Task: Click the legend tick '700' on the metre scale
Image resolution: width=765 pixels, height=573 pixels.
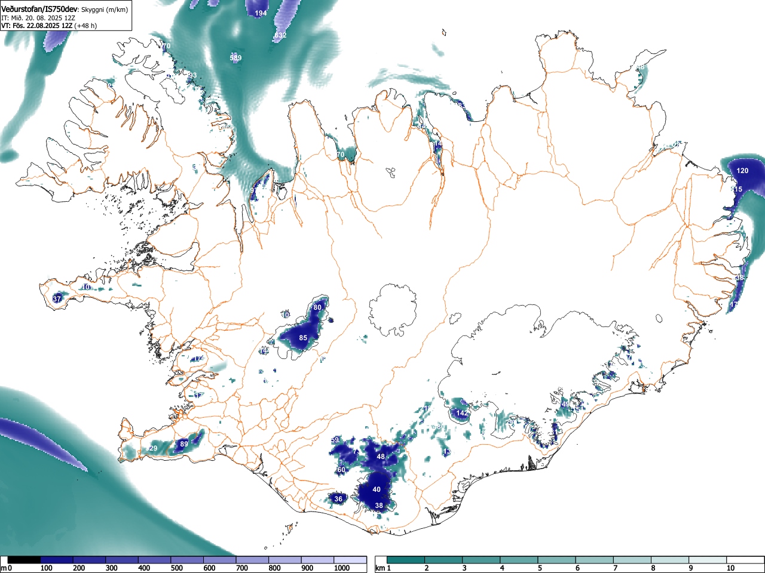Action: 242,568
